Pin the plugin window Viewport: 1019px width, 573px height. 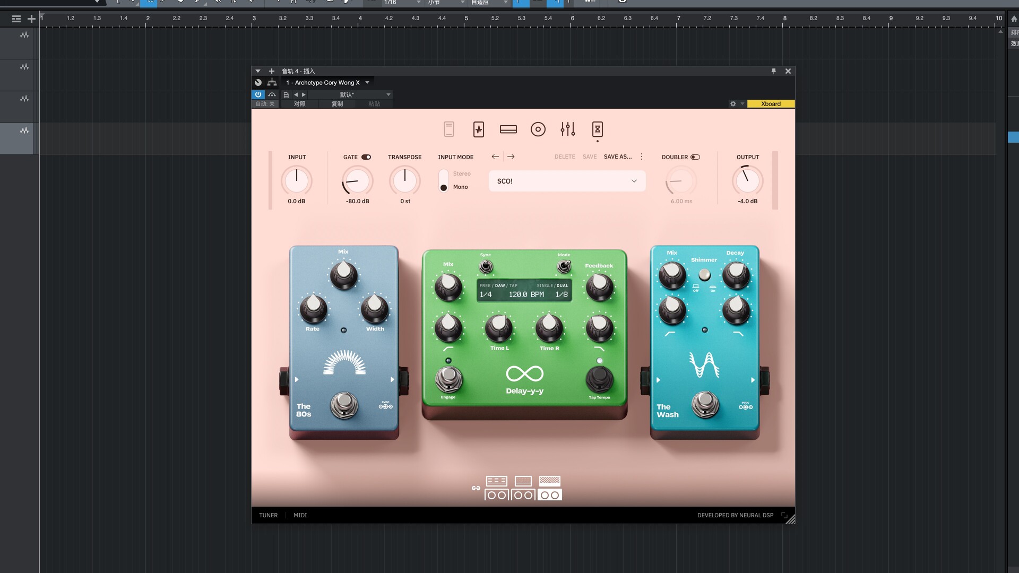pyautogui.click(x=773, y=71)
